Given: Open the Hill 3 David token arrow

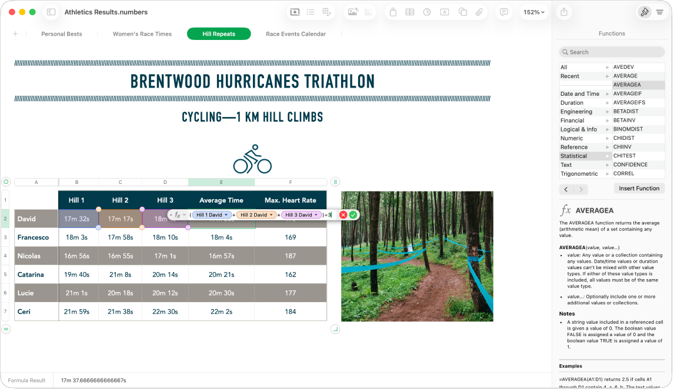Looking at the screenshot, I should (316, 215).
